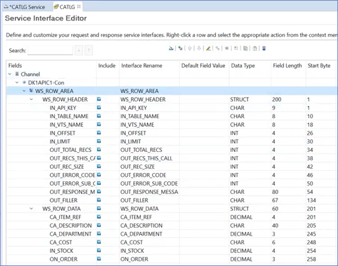The image size is (338, 266).
Task: Toggle Include checkbox for IN_OFFSET
Action: [99, 133]
